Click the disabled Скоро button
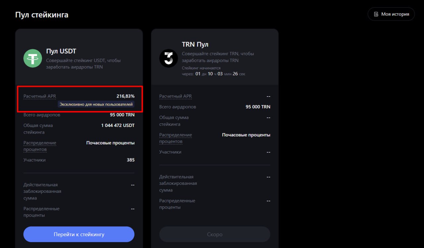The width and height of the screenshot is (424, 248). [215, 234]
